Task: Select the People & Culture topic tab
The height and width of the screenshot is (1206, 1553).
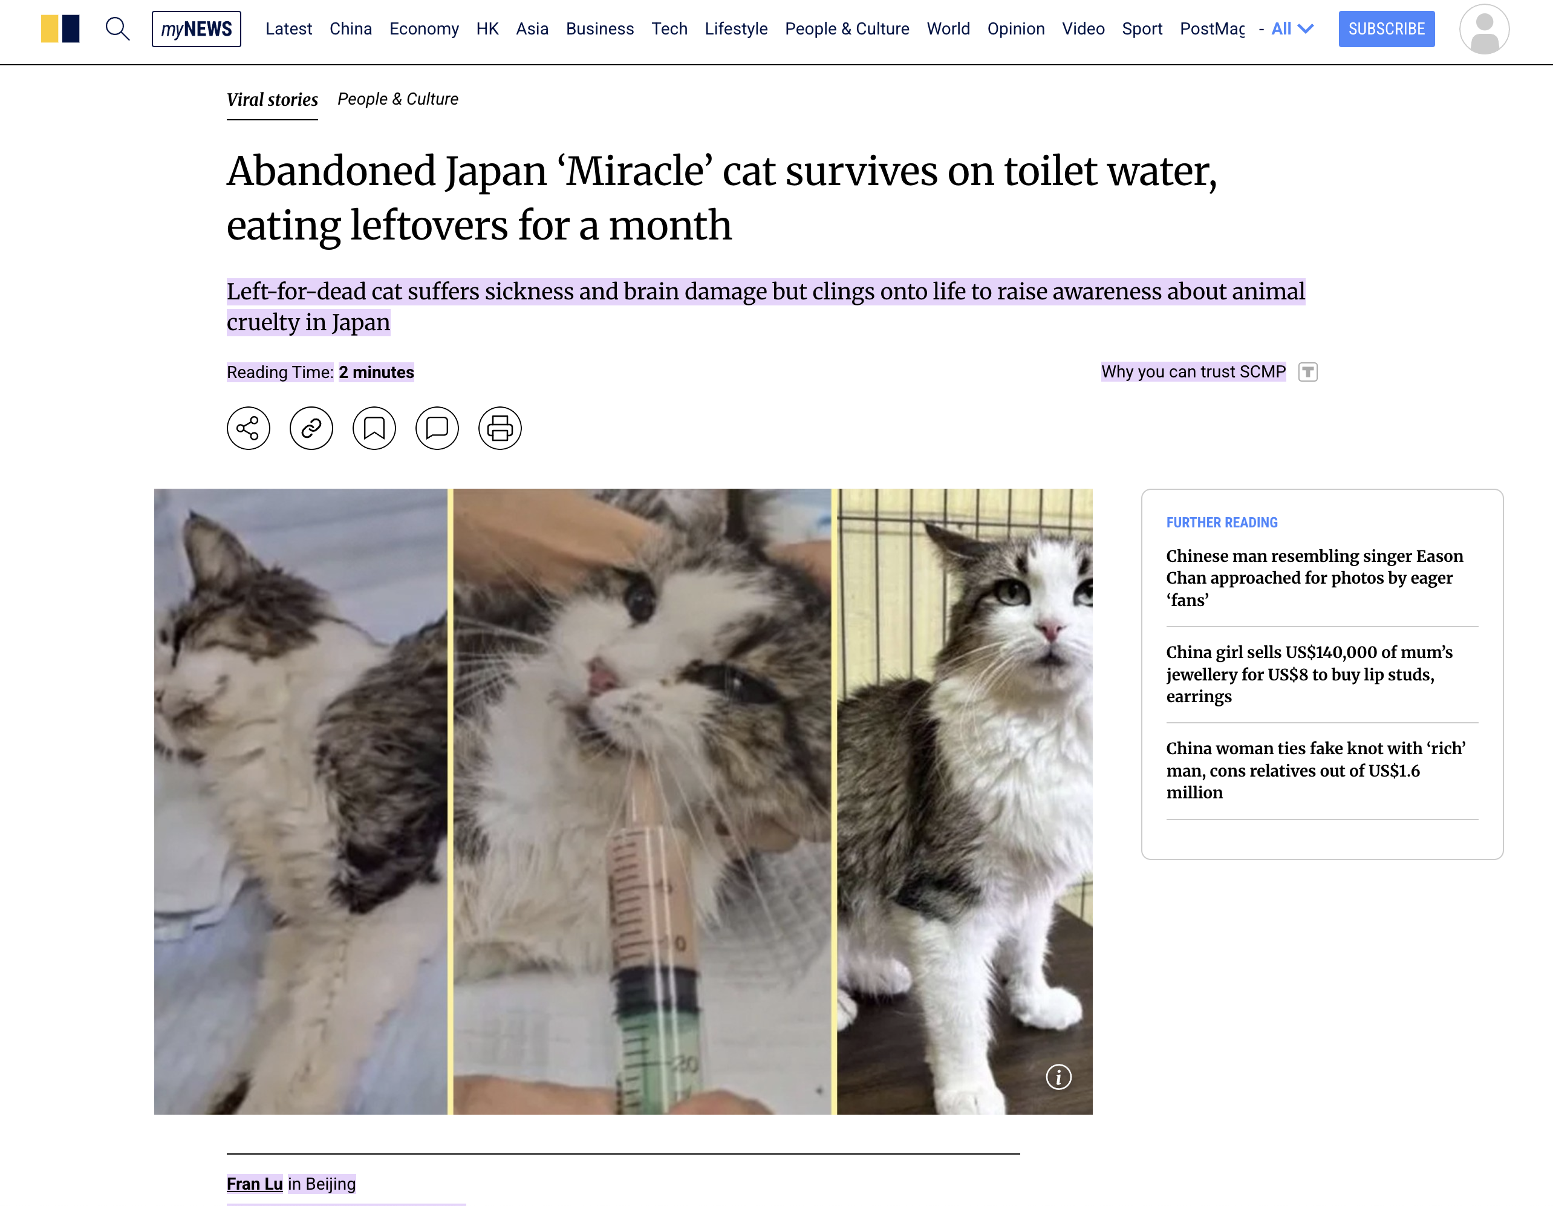Action: (397, 99)
